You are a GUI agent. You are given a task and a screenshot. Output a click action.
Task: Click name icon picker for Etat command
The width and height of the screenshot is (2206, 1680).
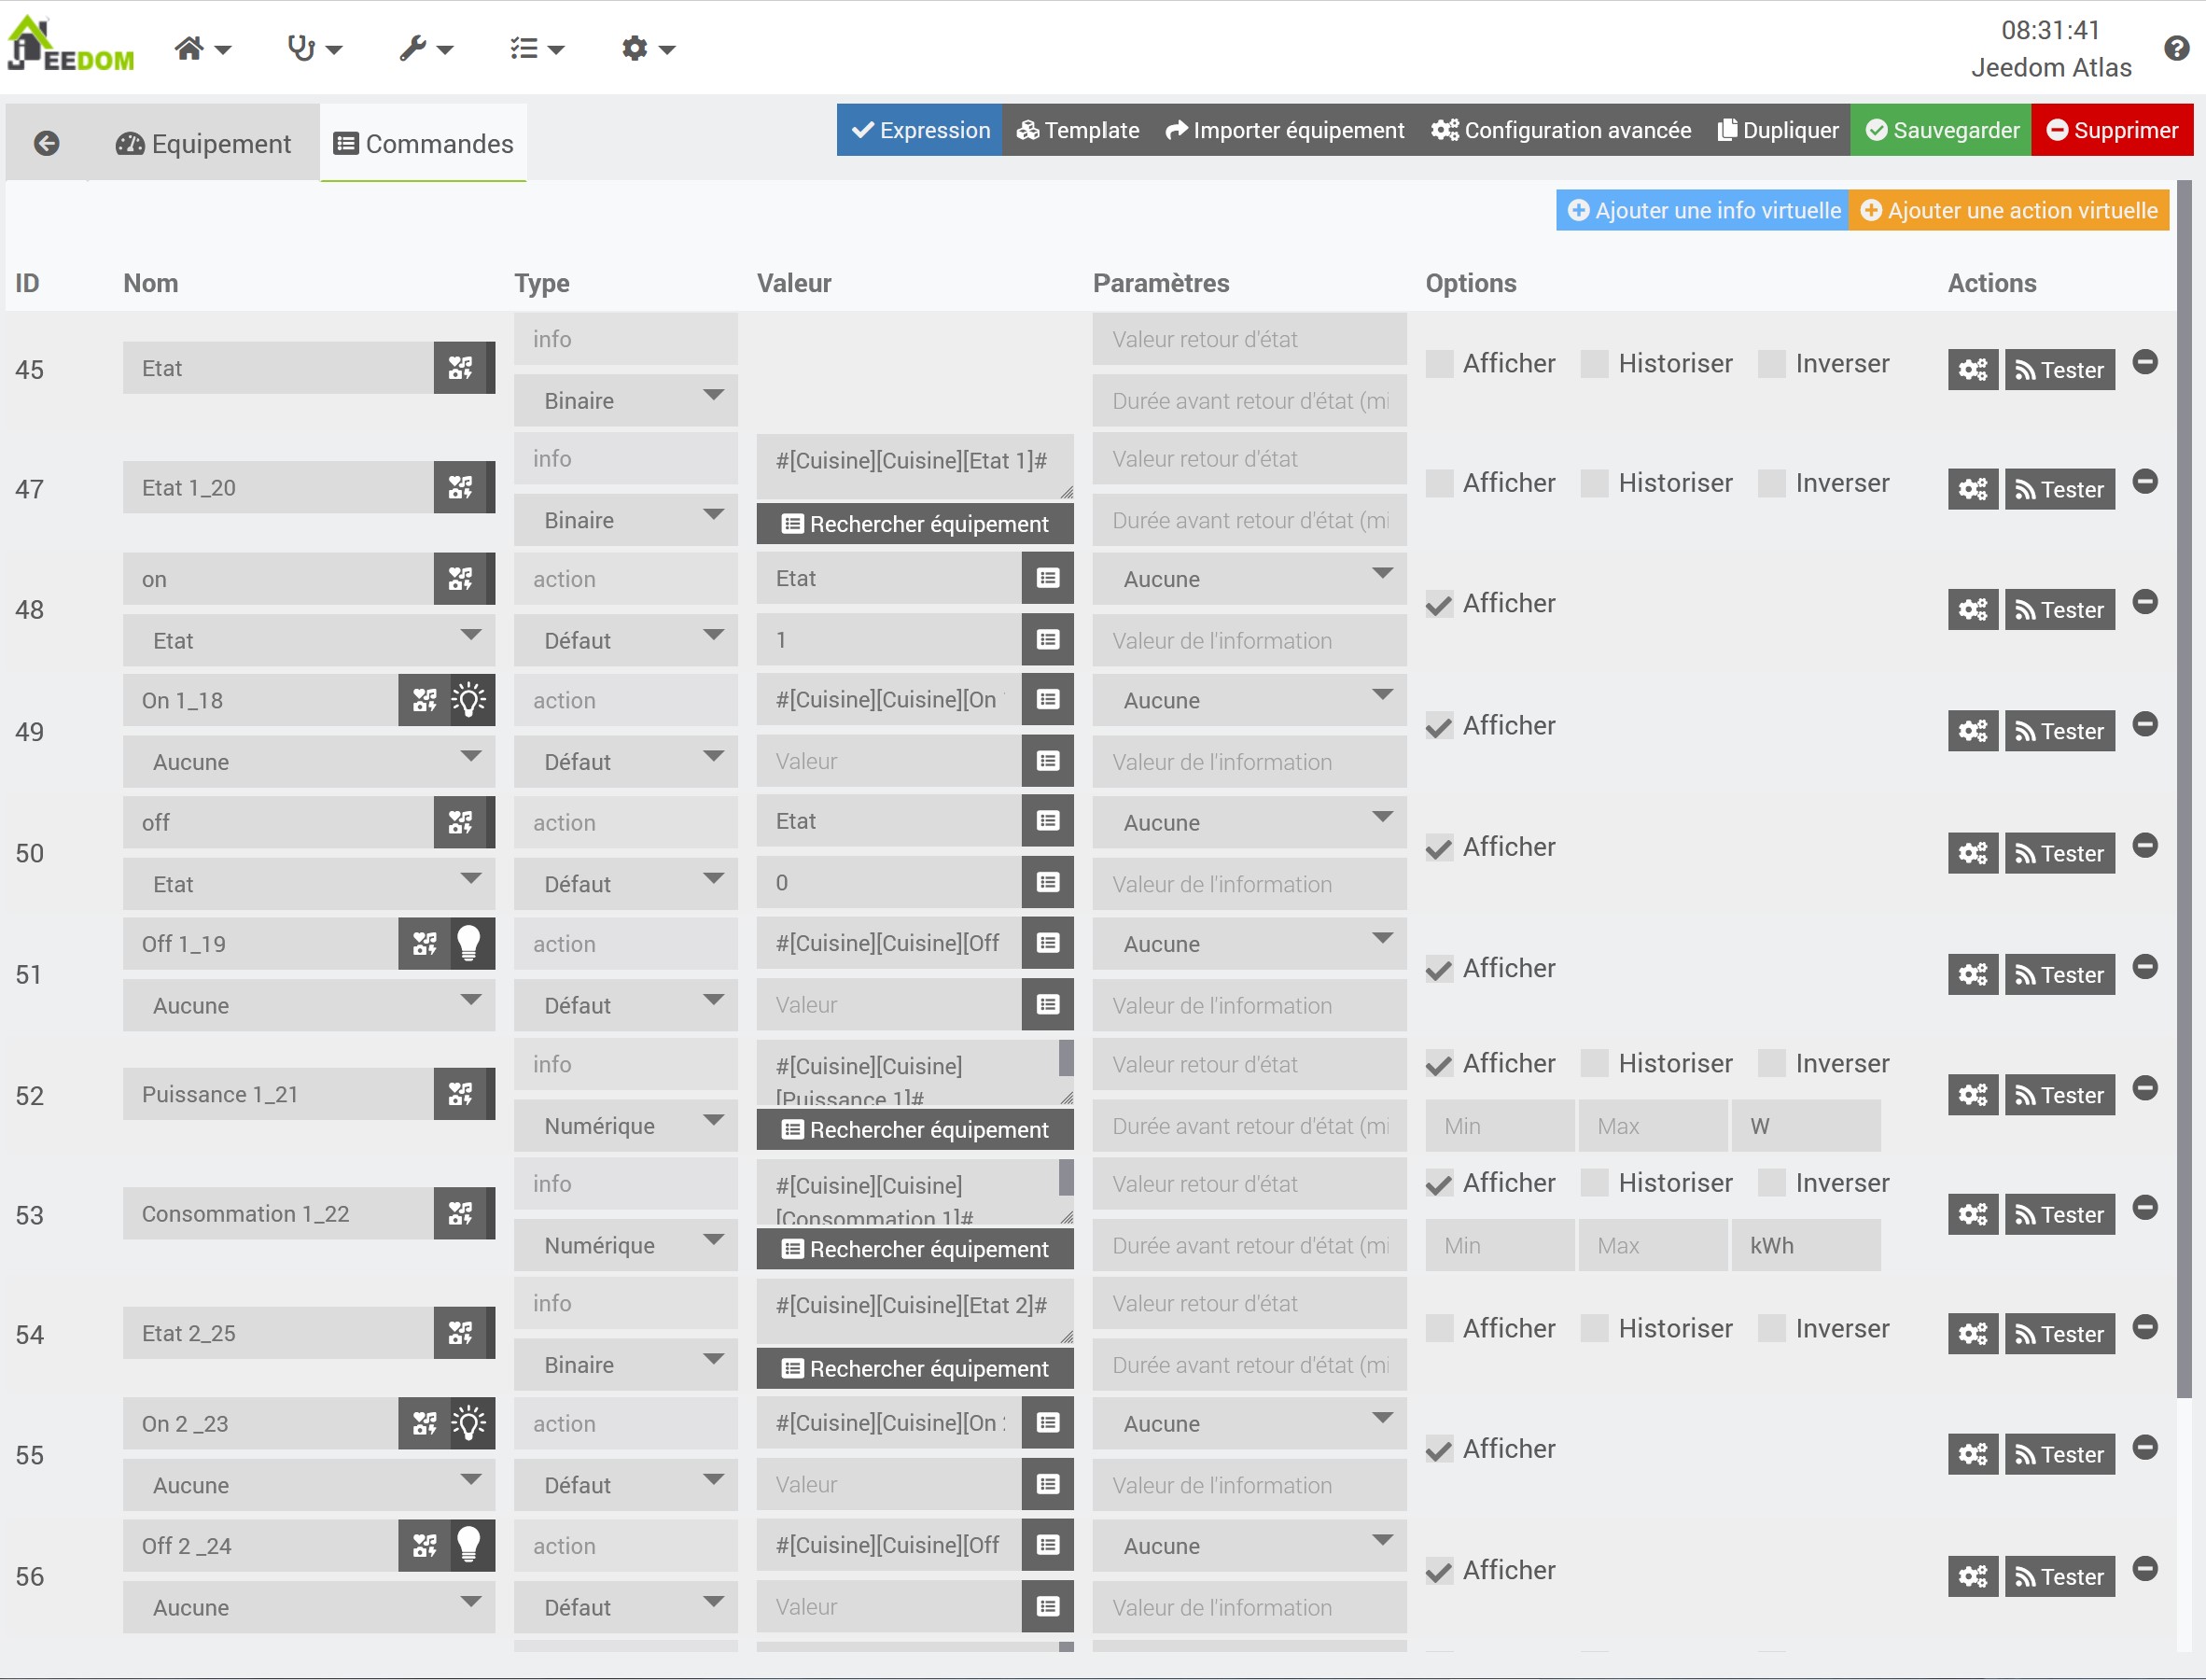(x=461, y=368)
